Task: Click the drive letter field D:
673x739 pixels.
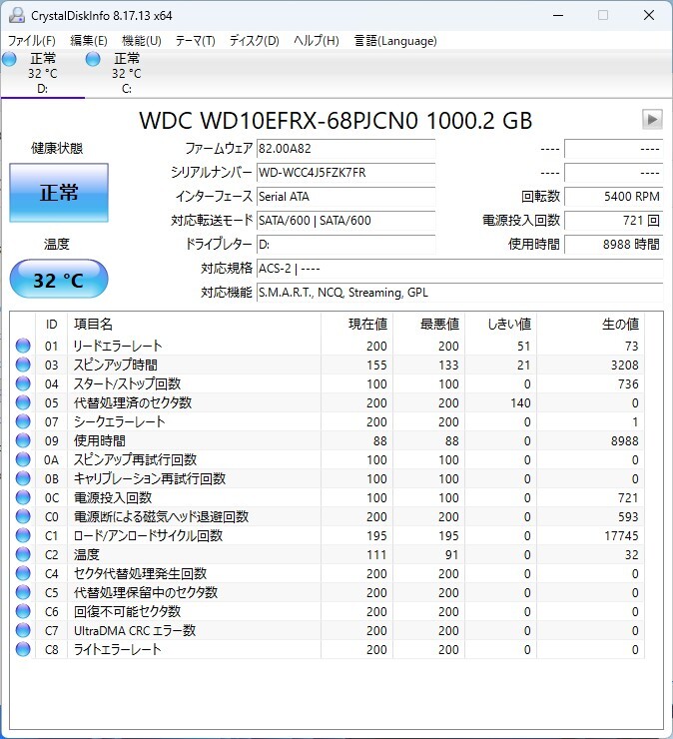Action: [x=345, y=245]
